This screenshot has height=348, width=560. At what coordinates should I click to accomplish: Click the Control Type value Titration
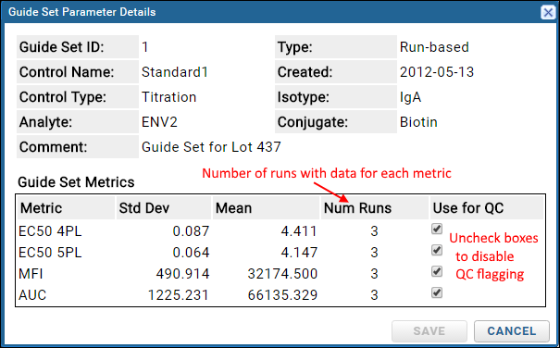[x=169, y=97]
